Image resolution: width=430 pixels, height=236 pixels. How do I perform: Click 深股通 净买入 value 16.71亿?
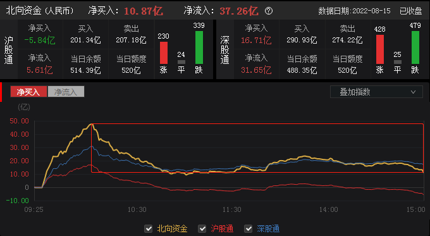click(256, 40)
